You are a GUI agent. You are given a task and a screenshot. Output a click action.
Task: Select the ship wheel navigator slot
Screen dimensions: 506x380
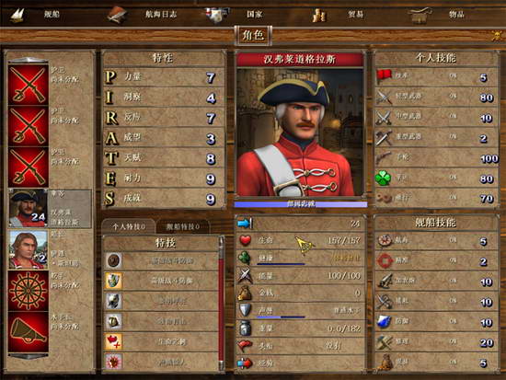pos(29,291)
